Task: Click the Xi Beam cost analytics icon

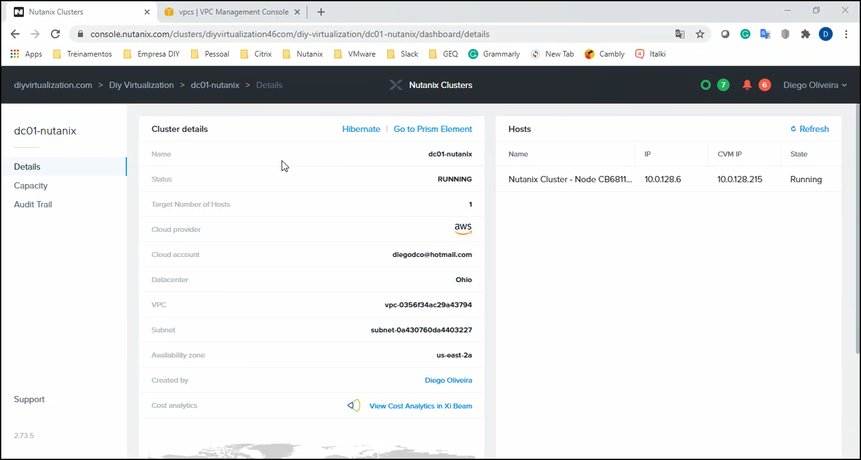Action: click(x=354, y=405)
